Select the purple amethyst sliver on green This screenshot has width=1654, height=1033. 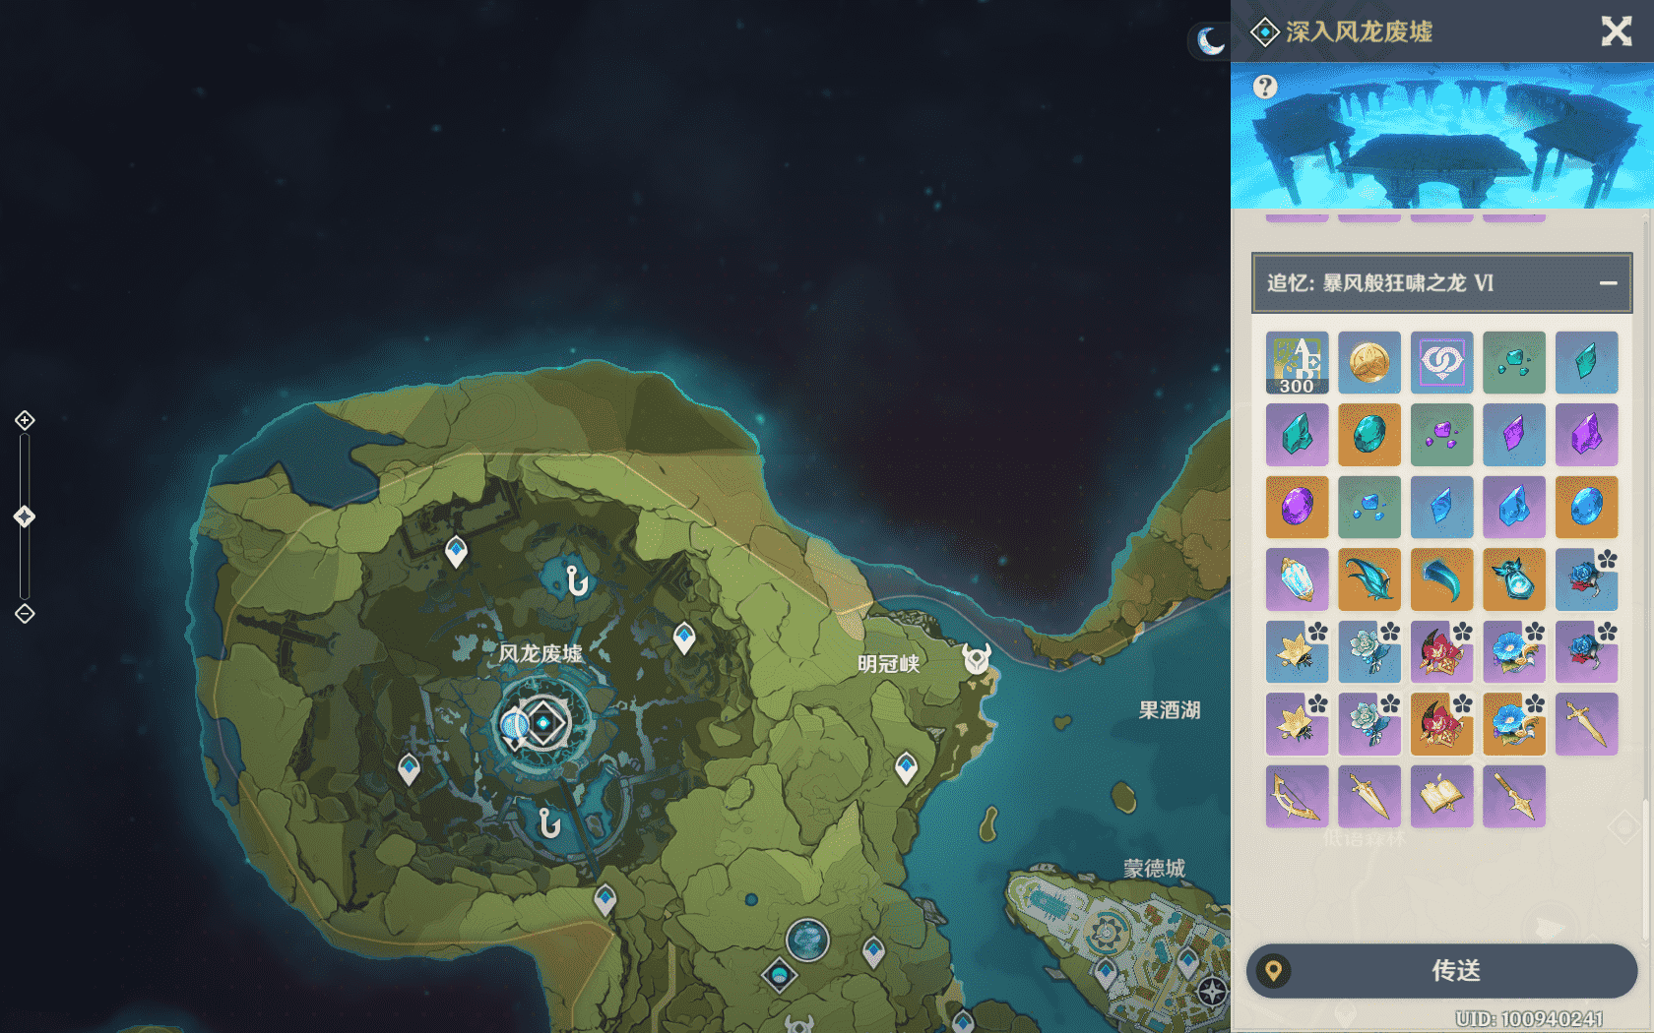pyautogui.click(x=1441, y=435)
